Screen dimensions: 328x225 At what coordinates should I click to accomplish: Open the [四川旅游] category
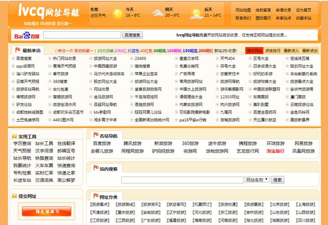(306, 220)
